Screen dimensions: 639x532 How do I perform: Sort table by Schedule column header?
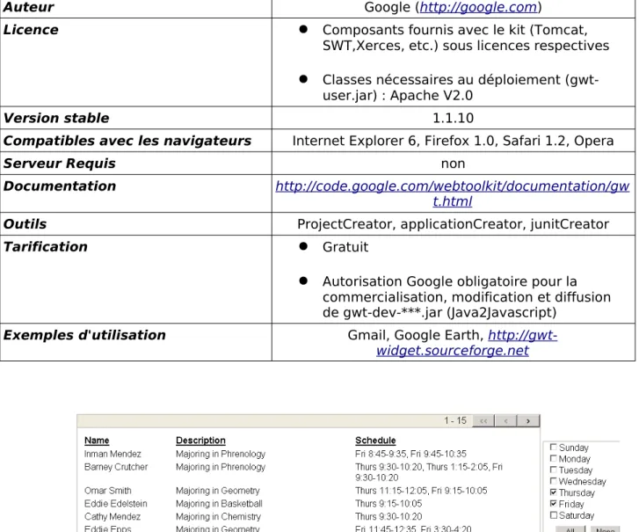click(375, 441)
